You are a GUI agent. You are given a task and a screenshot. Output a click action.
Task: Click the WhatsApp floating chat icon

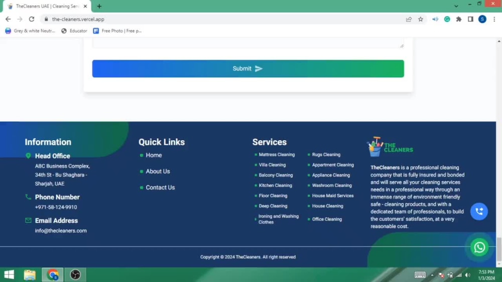[479, 247]
